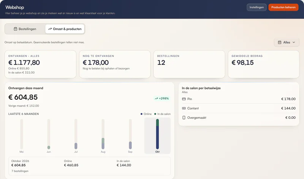Click the calendar icon in the Alles filter
The height and width of the screenshot is (179, 304).
(x=280, y=42)
